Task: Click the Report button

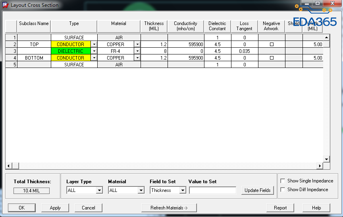Action: tap(280, 208)
